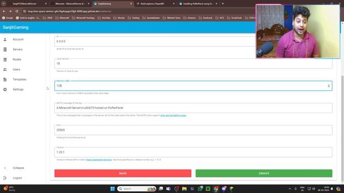Open the Settings gear icon in sidebar
The width and height of the screenshot is (344, 193).
click(x=5, y=90)
